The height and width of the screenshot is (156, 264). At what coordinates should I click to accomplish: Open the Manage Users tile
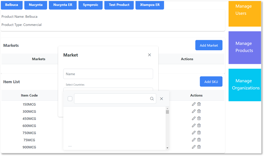point(245,13)
